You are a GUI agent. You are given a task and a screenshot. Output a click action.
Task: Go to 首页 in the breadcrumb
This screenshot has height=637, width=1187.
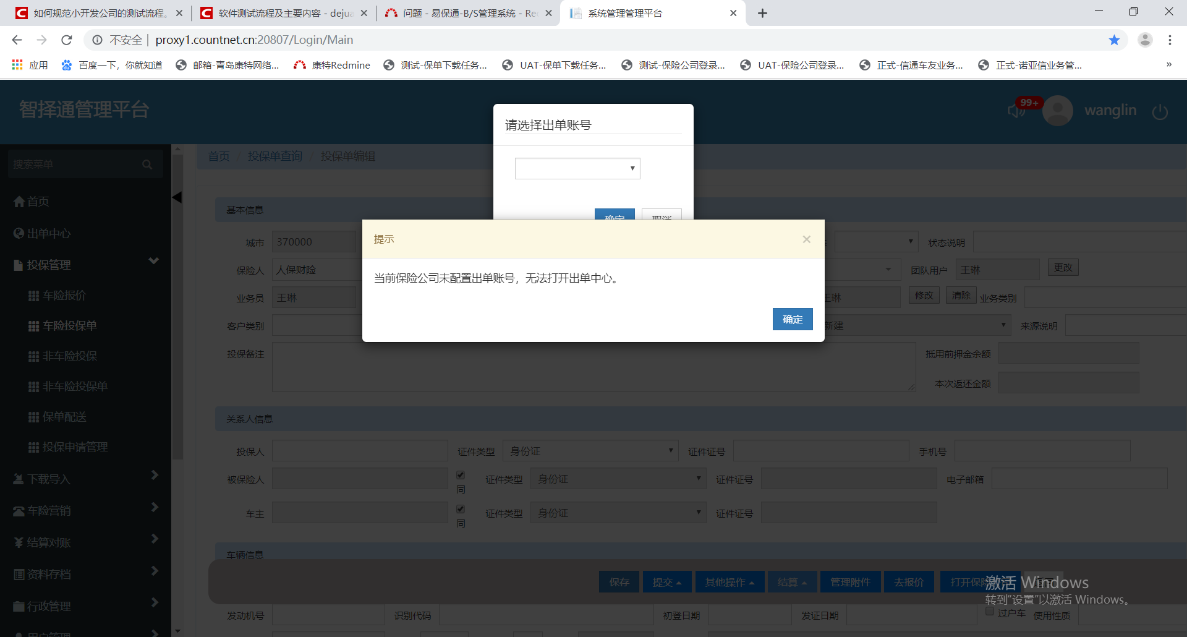219,156
